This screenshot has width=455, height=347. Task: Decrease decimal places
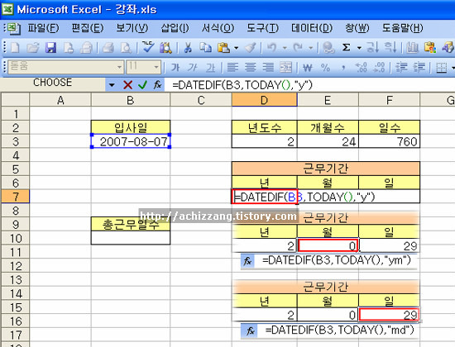pos(379,68)
